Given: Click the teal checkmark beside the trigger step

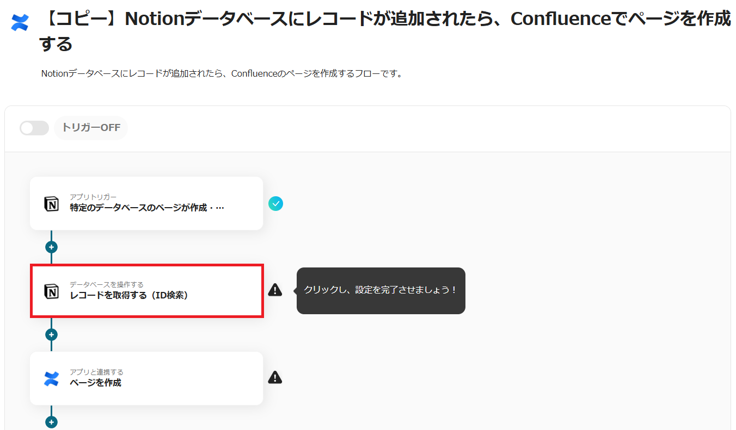Looking at the screenshot, I should [x=275, y=204].
